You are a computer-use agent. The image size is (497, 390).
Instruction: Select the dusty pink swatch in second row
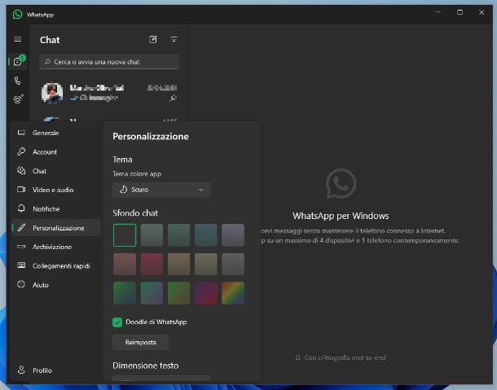coord(125,264)
